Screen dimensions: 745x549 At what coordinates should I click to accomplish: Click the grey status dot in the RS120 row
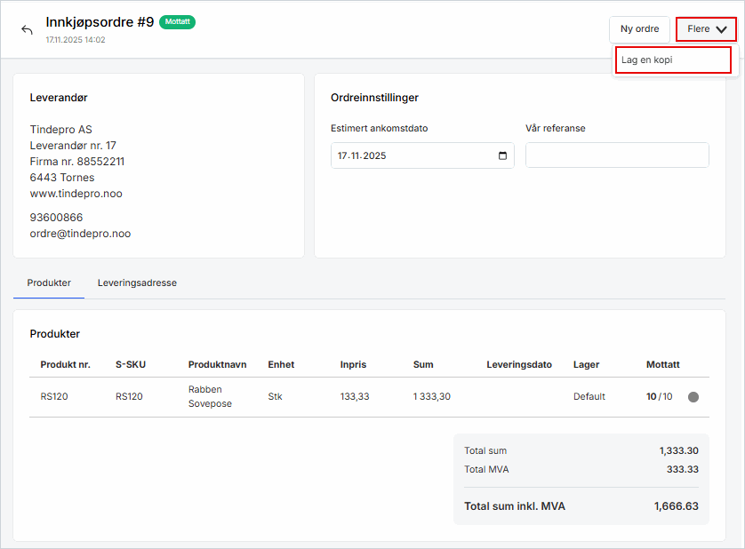693,397
